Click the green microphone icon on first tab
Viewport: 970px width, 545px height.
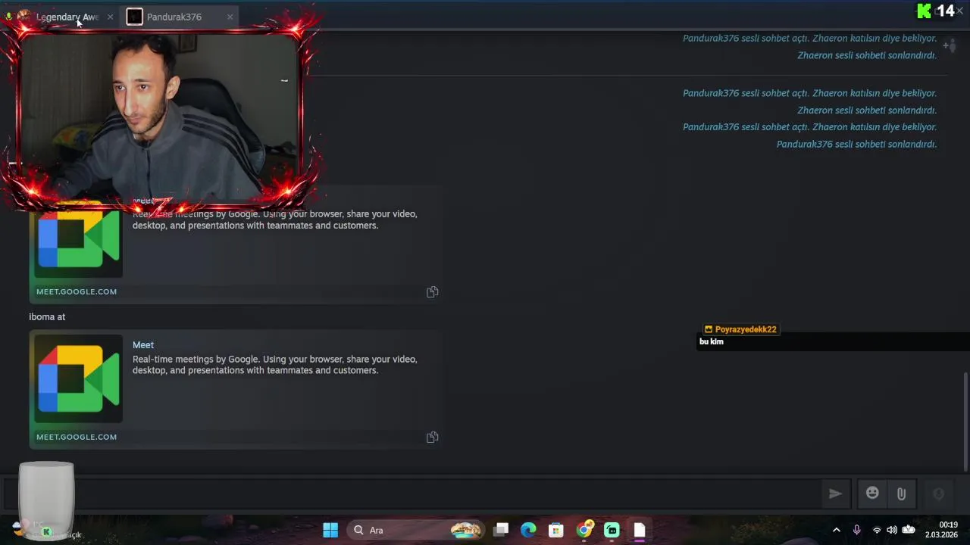point(8,17)
